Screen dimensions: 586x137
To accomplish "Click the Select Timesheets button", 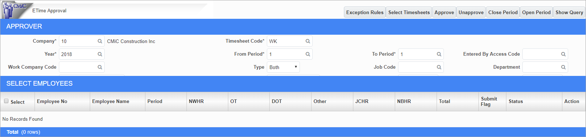I will coord(409,12).
